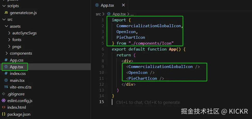Screen dimensions: 252x119
Task: Open vite-env.d.ts in the explorer
Action: coord(21,87)
